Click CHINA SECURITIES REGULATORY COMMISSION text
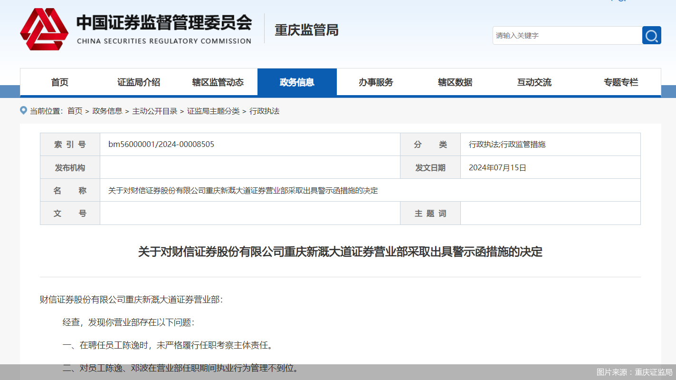The width and height of the screenshot is (676, 380). click(x=164, y=41)
